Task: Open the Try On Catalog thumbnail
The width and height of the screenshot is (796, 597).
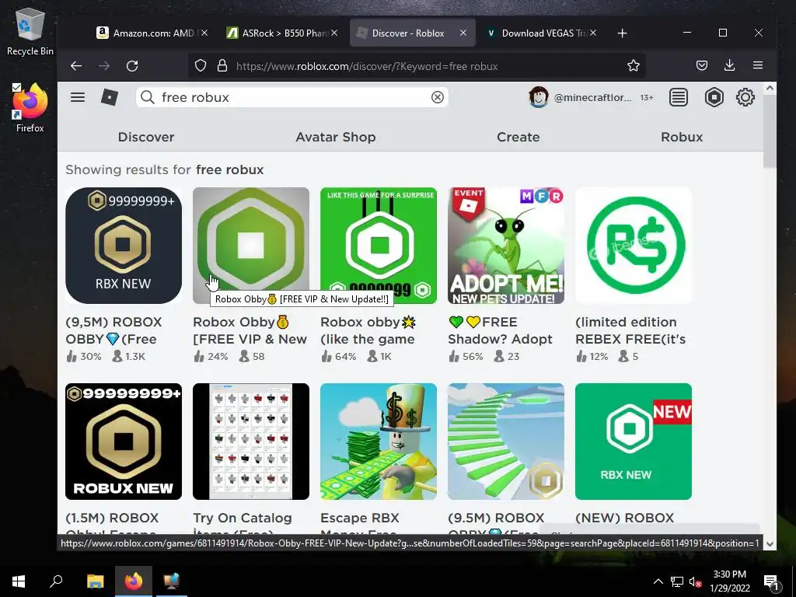Action: (251, 442)
